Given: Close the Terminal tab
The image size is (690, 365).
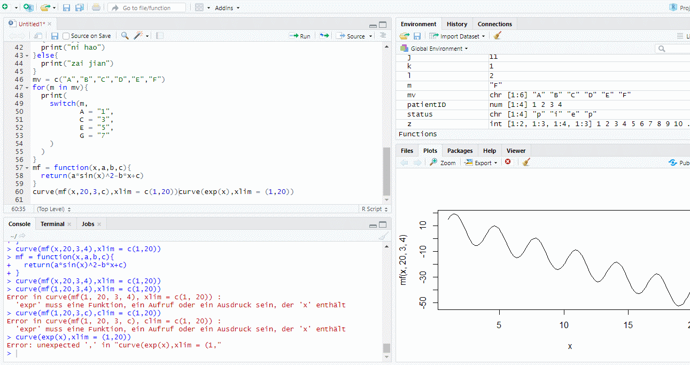Looking at the screenshot, I should click(x=69, y=224).
